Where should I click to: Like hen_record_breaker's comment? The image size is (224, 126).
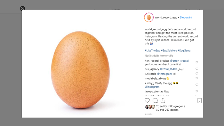point(197,62)
